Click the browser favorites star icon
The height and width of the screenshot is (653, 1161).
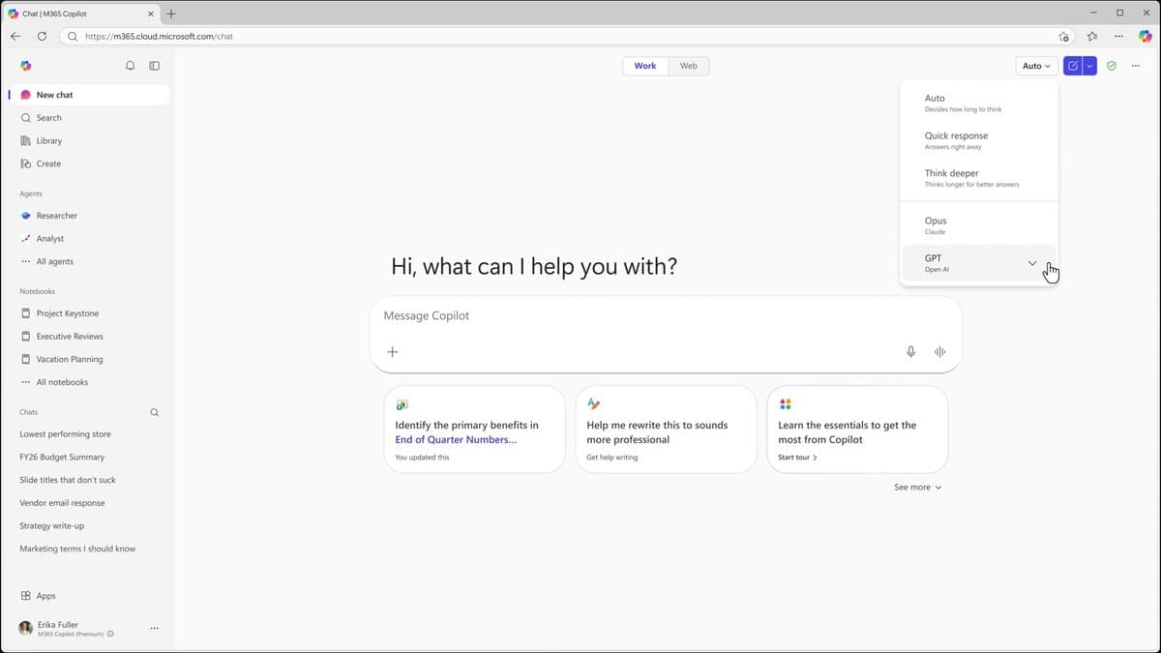tap(1092, 36)
